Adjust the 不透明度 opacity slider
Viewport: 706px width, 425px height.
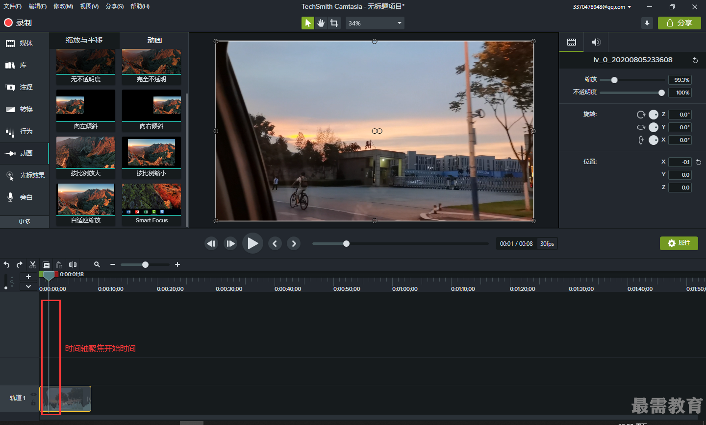tap(632, 93)
